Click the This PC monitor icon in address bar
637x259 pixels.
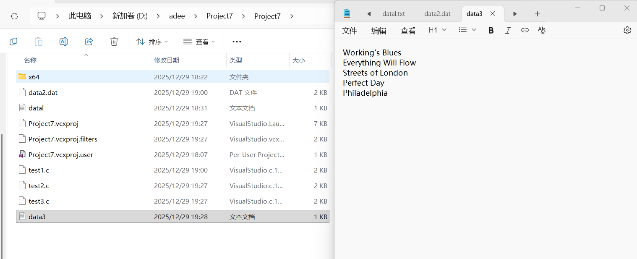42,16
